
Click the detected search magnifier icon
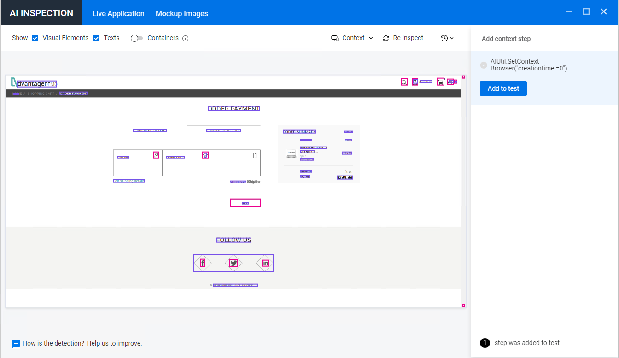click(x=404, y=82)
